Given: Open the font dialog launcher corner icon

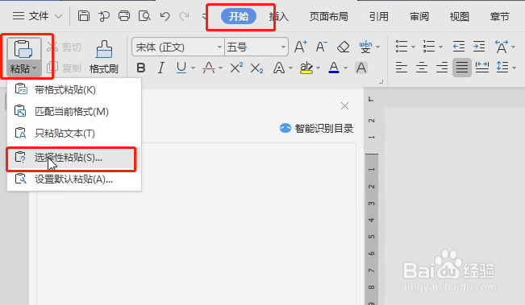Looking at the screenshot, I should (381, 81).
